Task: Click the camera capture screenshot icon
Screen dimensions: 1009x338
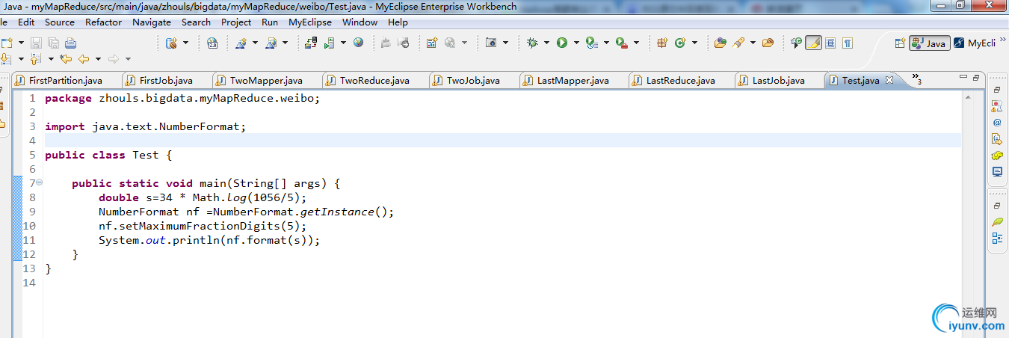Action: pyautogui.click(x=491, y=43)
